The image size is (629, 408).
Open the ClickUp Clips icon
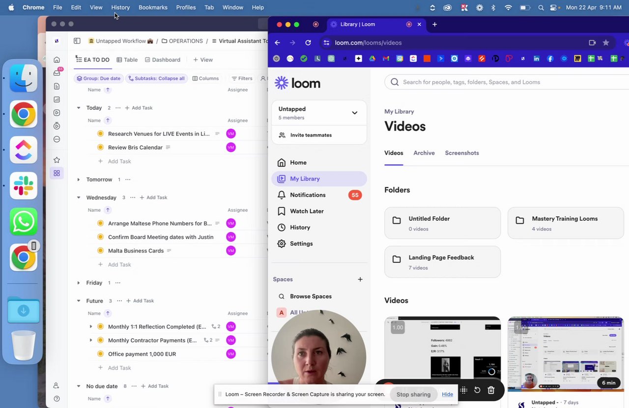coord(57,113)
